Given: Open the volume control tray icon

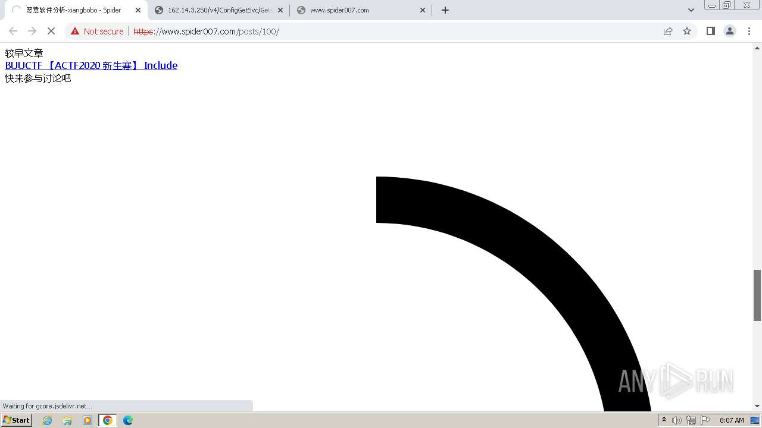Looking at the screenshot, I should click(x=677, y=420).
